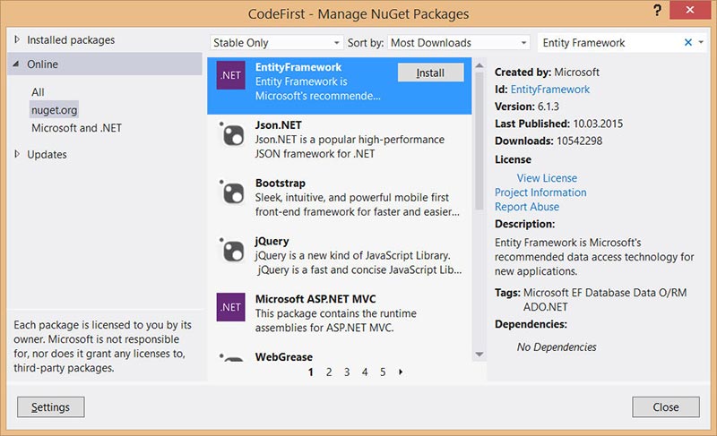Screen dimensions: 717x436
Task: Click the No Dependencies text
Action: [x=557, y=347]
